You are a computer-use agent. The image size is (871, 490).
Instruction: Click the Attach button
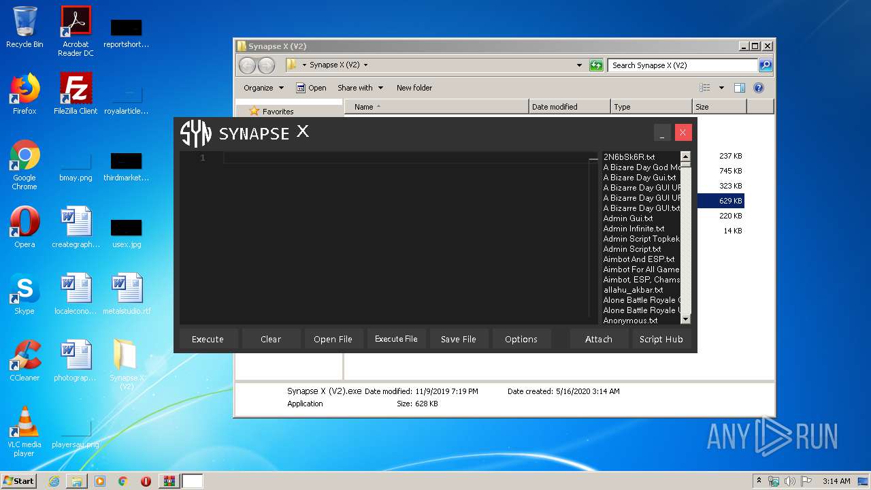pos(599,339)
